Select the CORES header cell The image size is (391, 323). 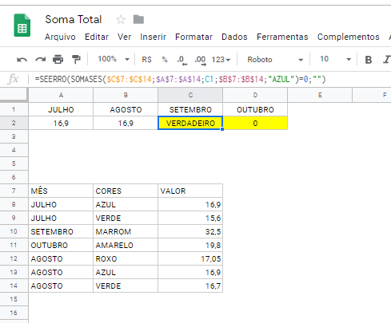click(126, 191)
